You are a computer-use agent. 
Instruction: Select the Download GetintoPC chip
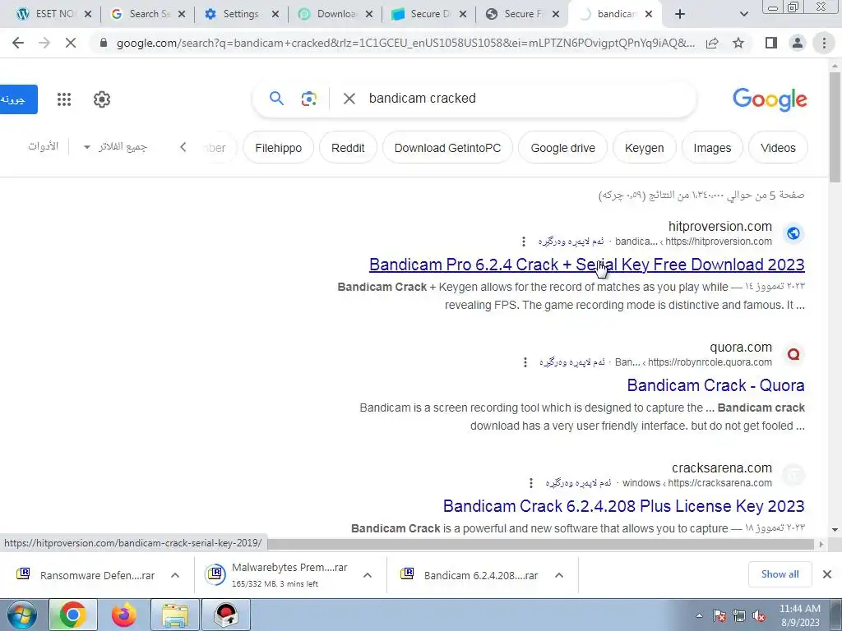(447, 148)
